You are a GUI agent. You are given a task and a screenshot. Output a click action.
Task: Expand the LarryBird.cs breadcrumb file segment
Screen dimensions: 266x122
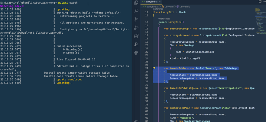click(x=152, y=6)
